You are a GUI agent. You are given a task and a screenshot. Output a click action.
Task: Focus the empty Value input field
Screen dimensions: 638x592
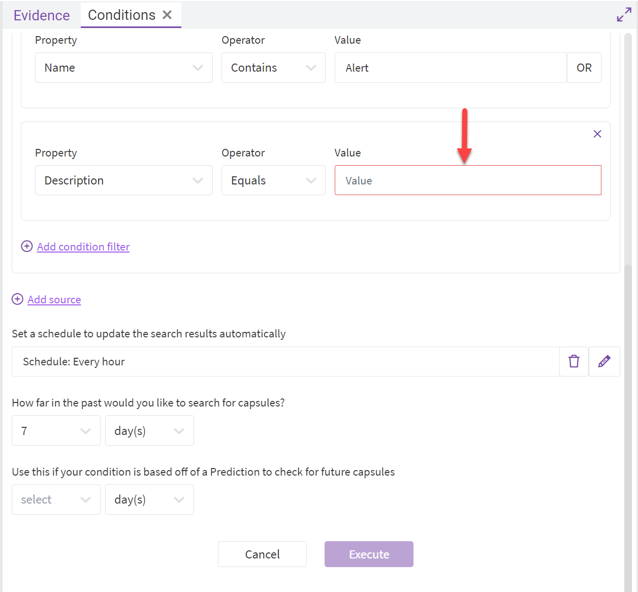click(x=467, y=180)
